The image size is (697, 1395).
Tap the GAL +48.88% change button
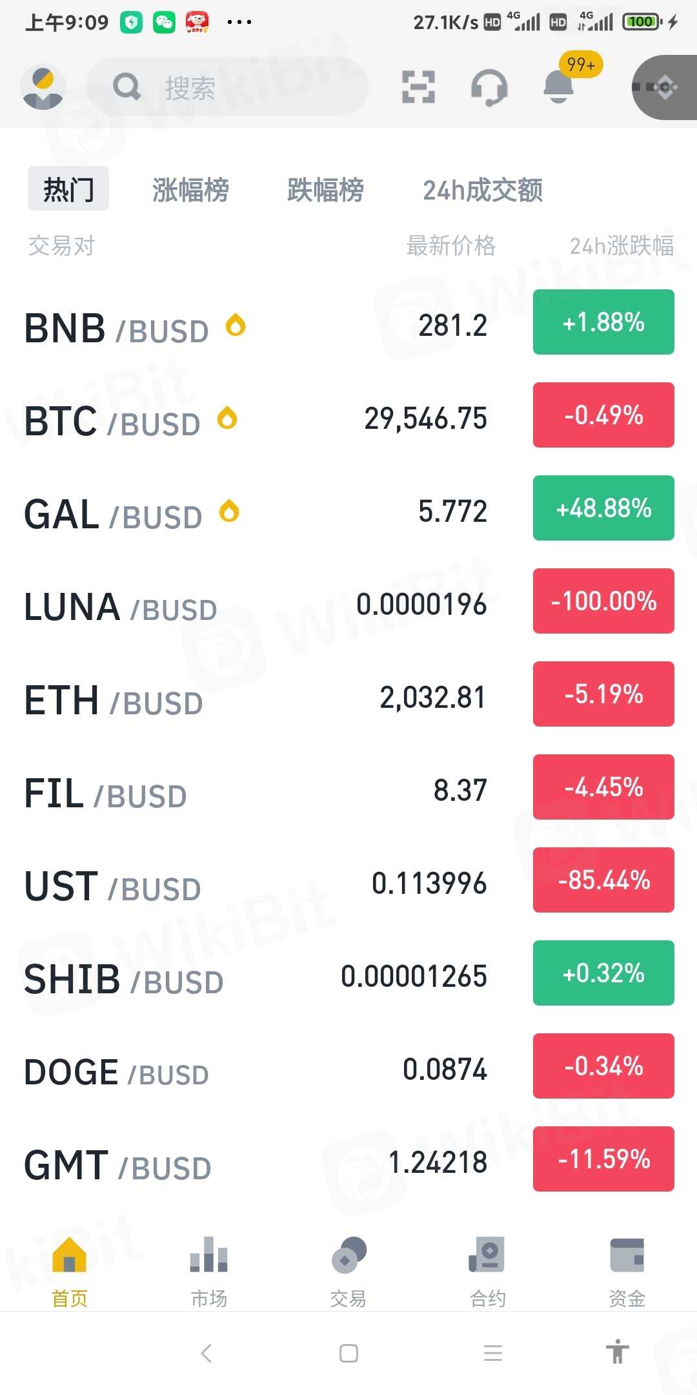pos(603,508)
